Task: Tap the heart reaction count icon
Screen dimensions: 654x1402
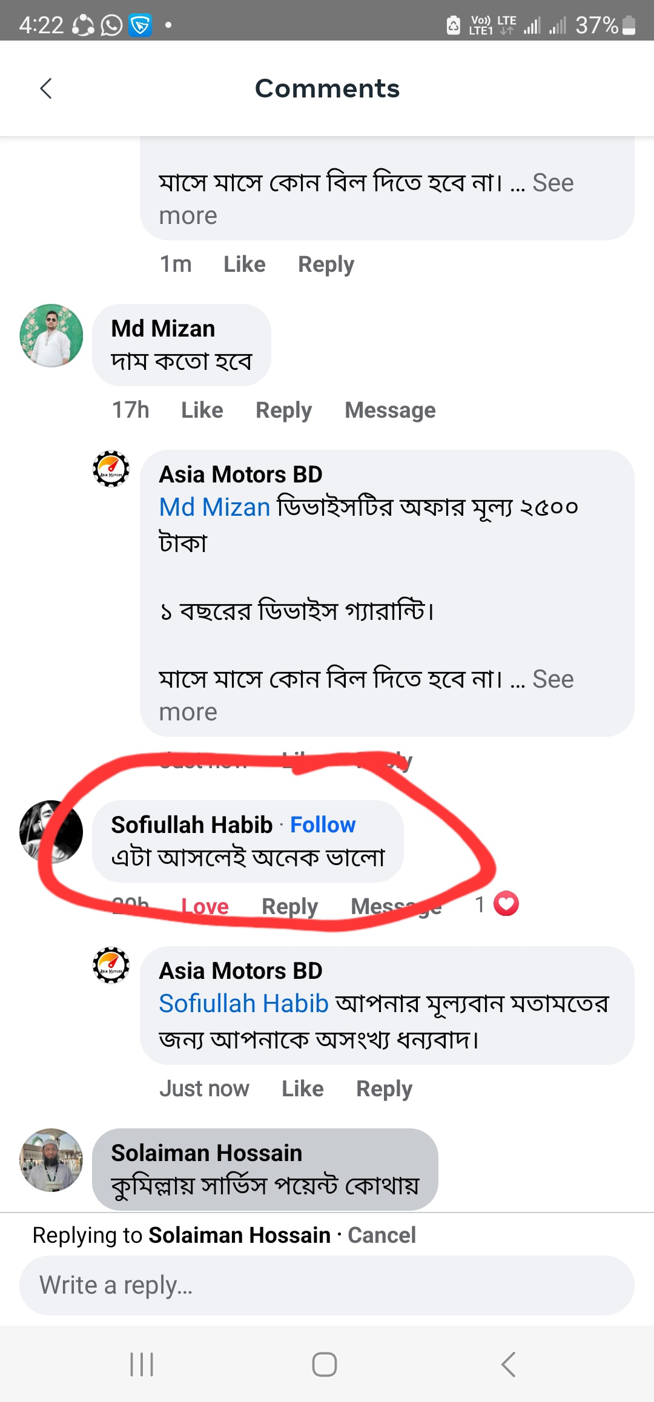Action: (x=506, y=904)
